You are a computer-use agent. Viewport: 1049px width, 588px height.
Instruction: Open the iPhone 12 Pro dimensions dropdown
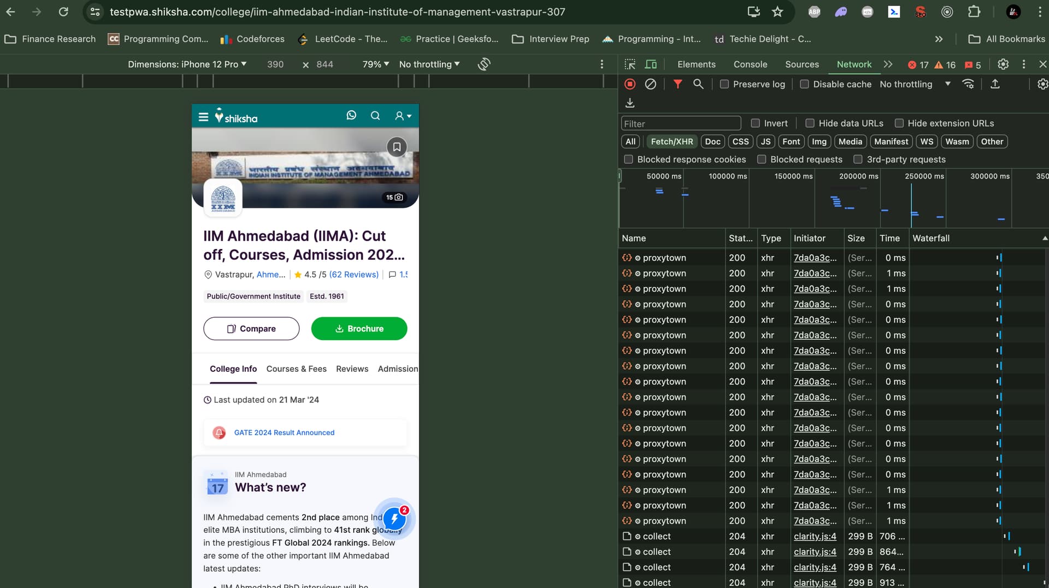[x=187, y=64]
